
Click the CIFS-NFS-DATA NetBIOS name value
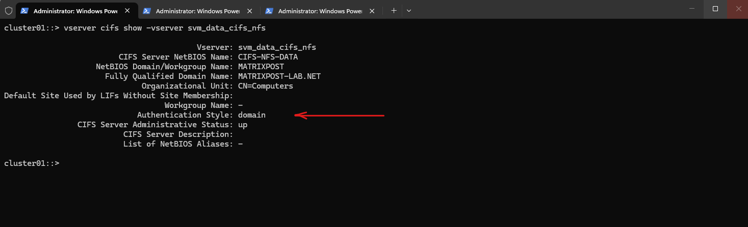268,57
